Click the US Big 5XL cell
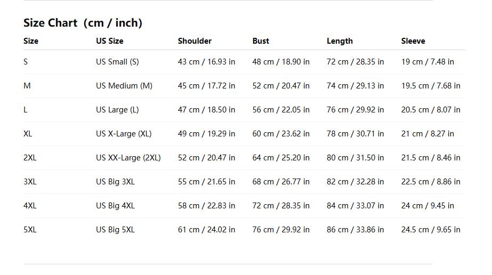Screen dimensions: 492x275 (115, 230)
